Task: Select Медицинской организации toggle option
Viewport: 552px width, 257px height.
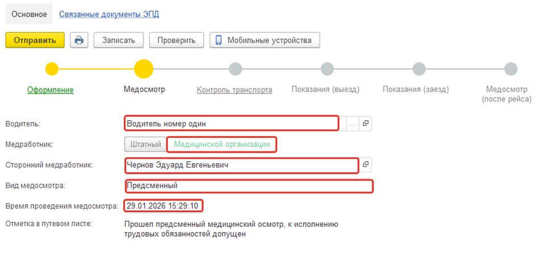Action: (x=221, y=144)
